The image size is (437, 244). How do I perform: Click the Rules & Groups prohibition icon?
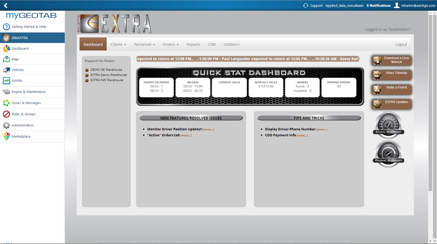coord(6,114)
